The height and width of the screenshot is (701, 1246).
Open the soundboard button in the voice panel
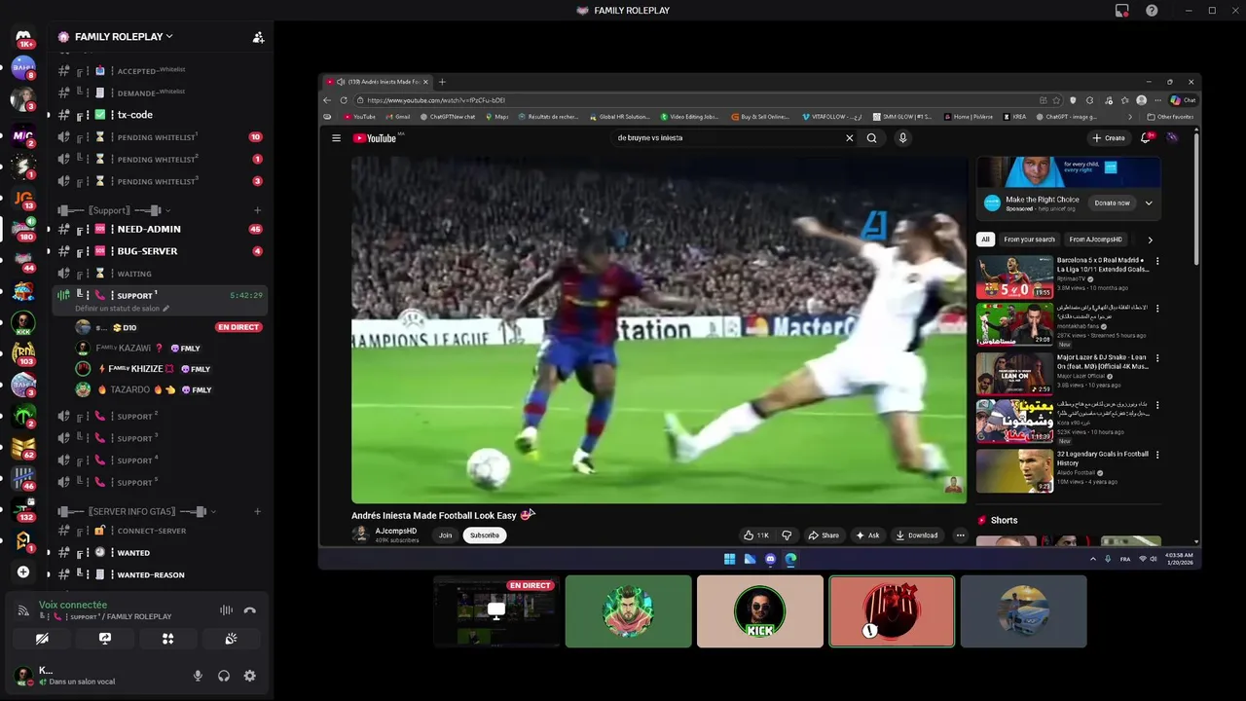[231, 639]
